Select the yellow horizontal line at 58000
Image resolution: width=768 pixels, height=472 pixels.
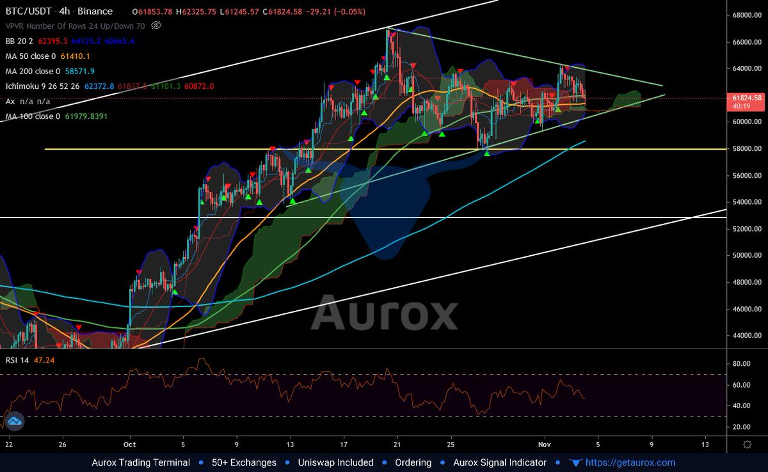[x=385, y=149]
